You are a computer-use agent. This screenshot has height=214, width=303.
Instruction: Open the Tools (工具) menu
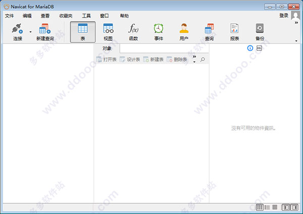(x=86, y=16)
